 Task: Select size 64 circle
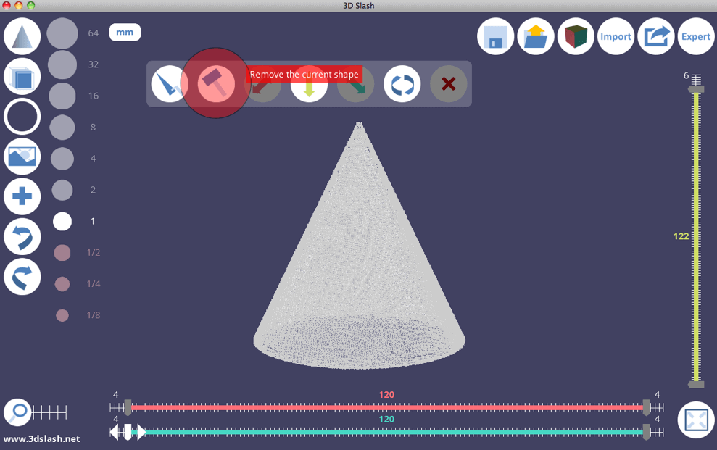62,33
